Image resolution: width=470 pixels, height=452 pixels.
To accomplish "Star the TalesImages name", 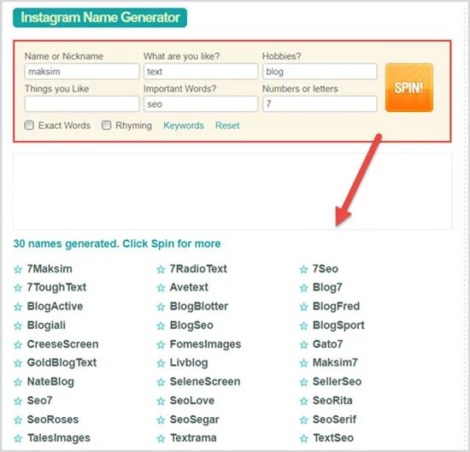I will tap(18, 439).
